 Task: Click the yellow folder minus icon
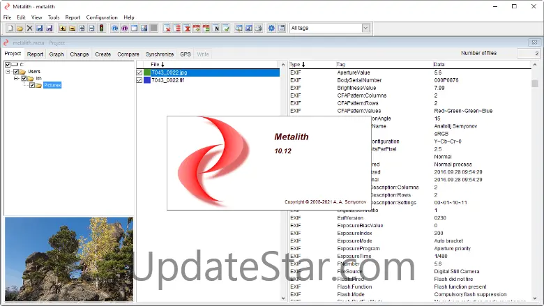point(72,28)
